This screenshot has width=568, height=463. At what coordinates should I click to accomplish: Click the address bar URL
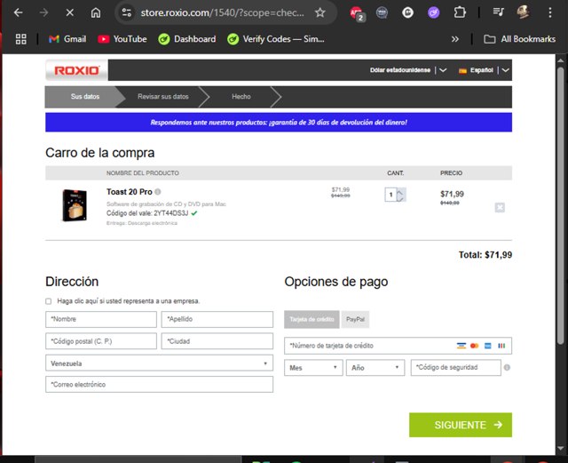[222, 12]
